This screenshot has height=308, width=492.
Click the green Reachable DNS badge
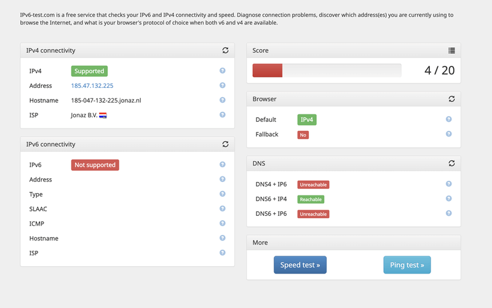click(311, 199)
